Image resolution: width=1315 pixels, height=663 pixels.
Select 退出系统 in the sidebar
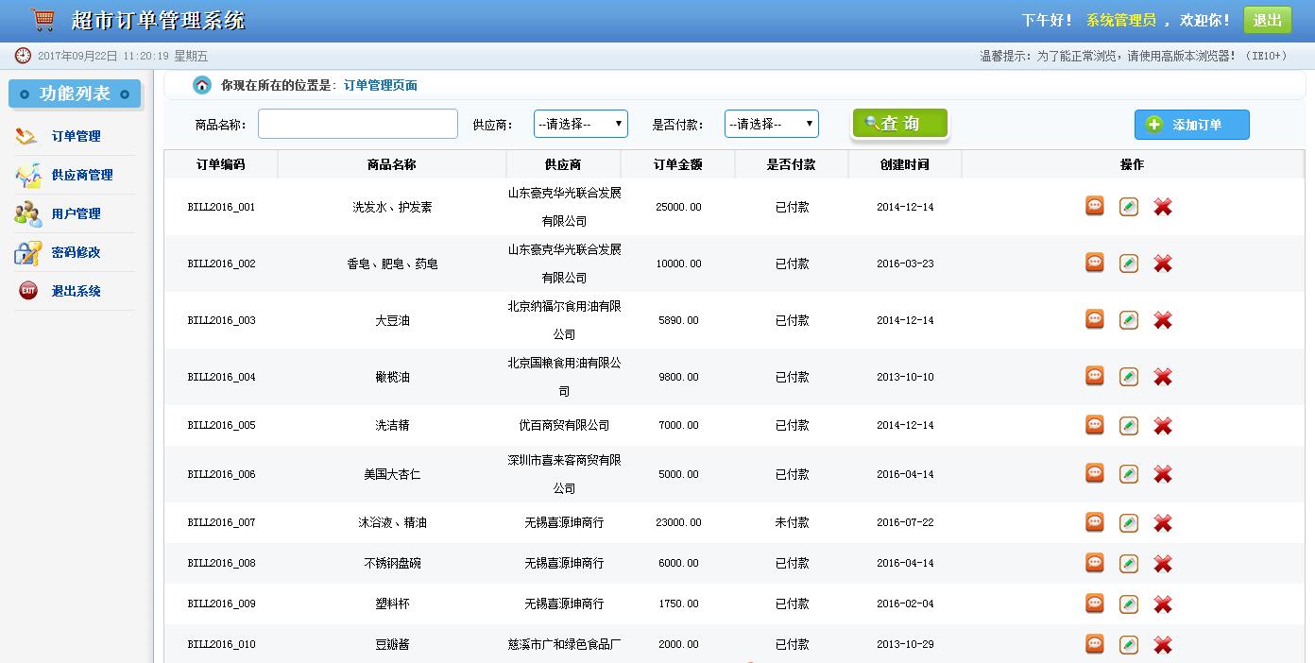[x=76, y=291]
